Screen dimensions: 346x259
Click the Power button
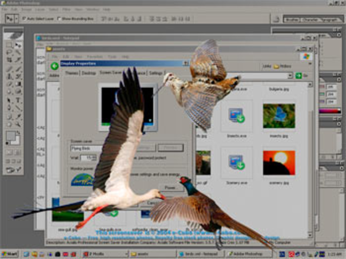tap(170, 188)
